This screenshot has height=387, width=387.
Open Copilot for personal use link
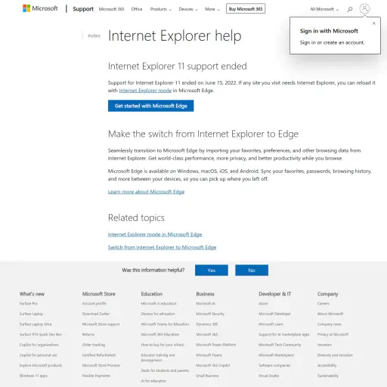point(39,355)
